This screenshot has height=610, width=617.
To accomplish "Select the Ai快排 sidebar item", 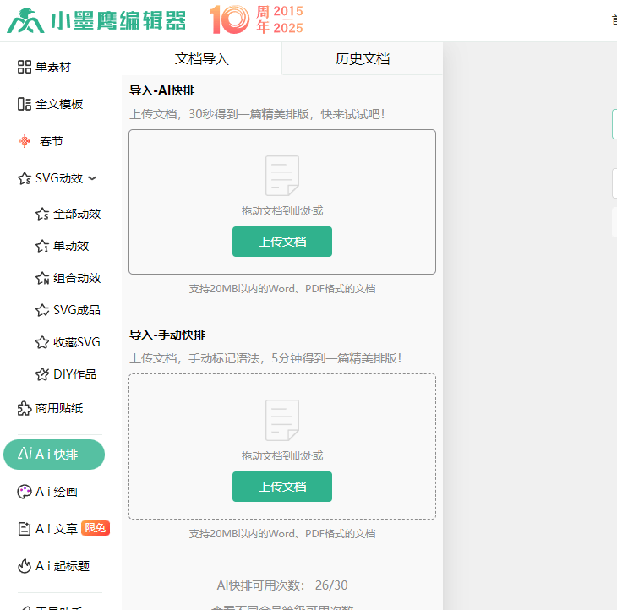I will 54,455.
